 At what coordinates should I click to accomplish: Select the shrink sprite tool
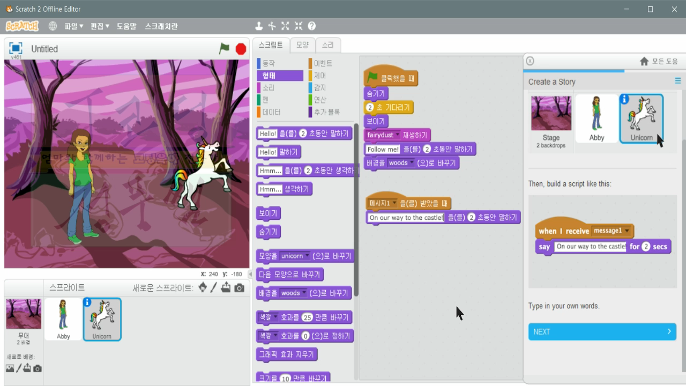299,25
